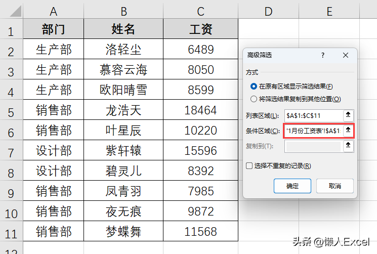
Task: Select 设计部 cell in 碧灵儿 row
Action: 53,171
